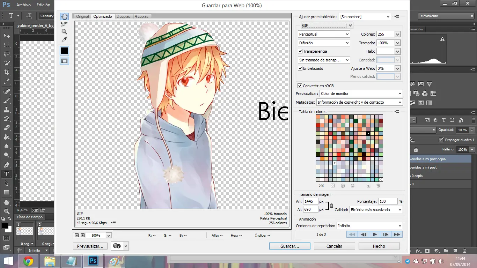Select the Lasso tool in Photoshop's toolbar
The image size is (477, 268).
[7, 54]
